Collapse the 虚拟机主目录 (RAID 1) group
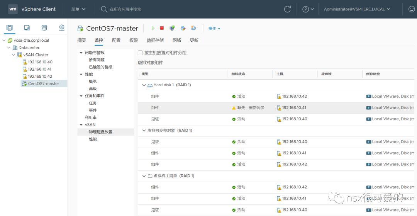Viewport: 417px width, 216px height. tap(144, 176)
